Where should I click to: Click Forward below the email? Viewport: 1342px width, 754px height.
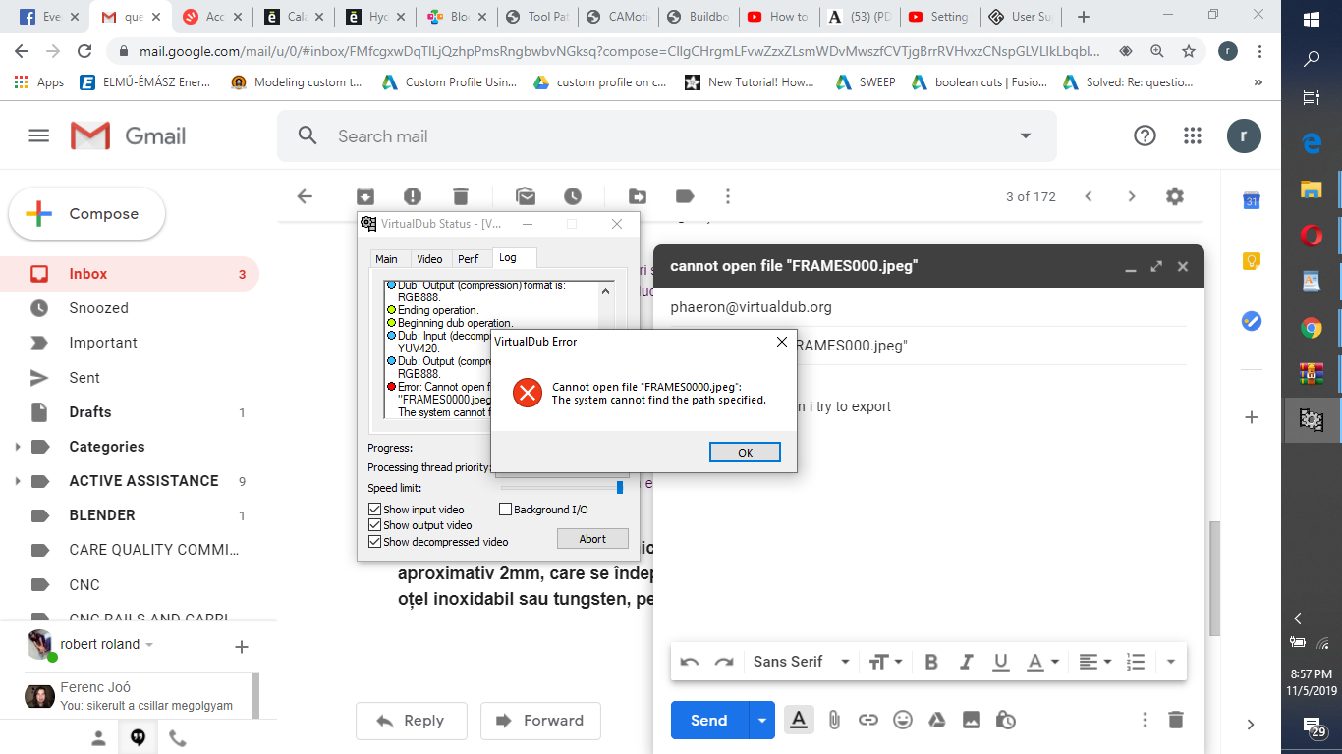540,721
